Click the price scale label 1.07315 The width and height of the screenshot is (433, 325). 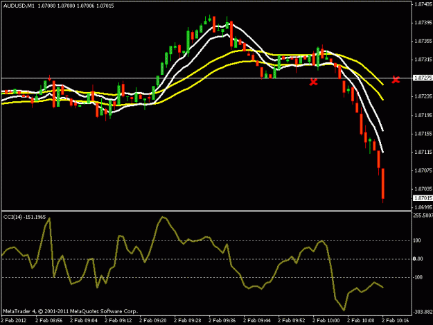(x=423, y=60)
